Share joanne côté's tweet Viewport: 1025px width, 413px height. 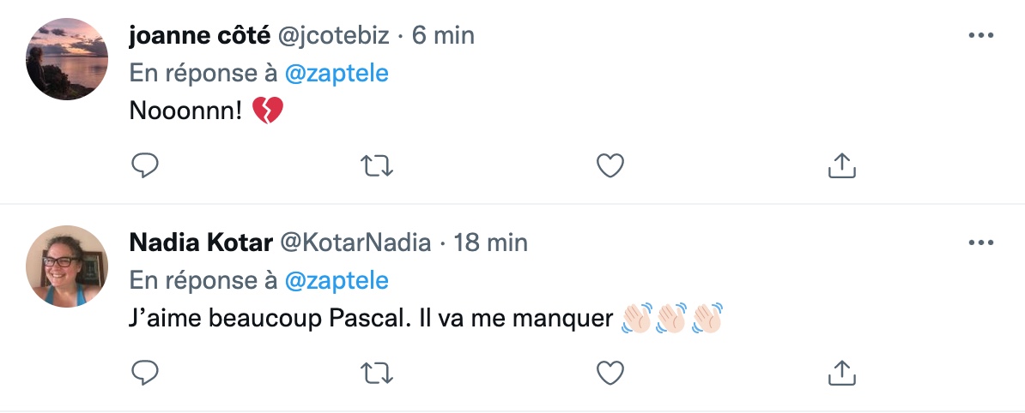[842, 165]
